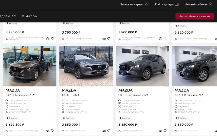Favorite the СИМ Москва CX-5 with VIN ending 59
This screenshot has width=217, height=136.
point(165,131)
